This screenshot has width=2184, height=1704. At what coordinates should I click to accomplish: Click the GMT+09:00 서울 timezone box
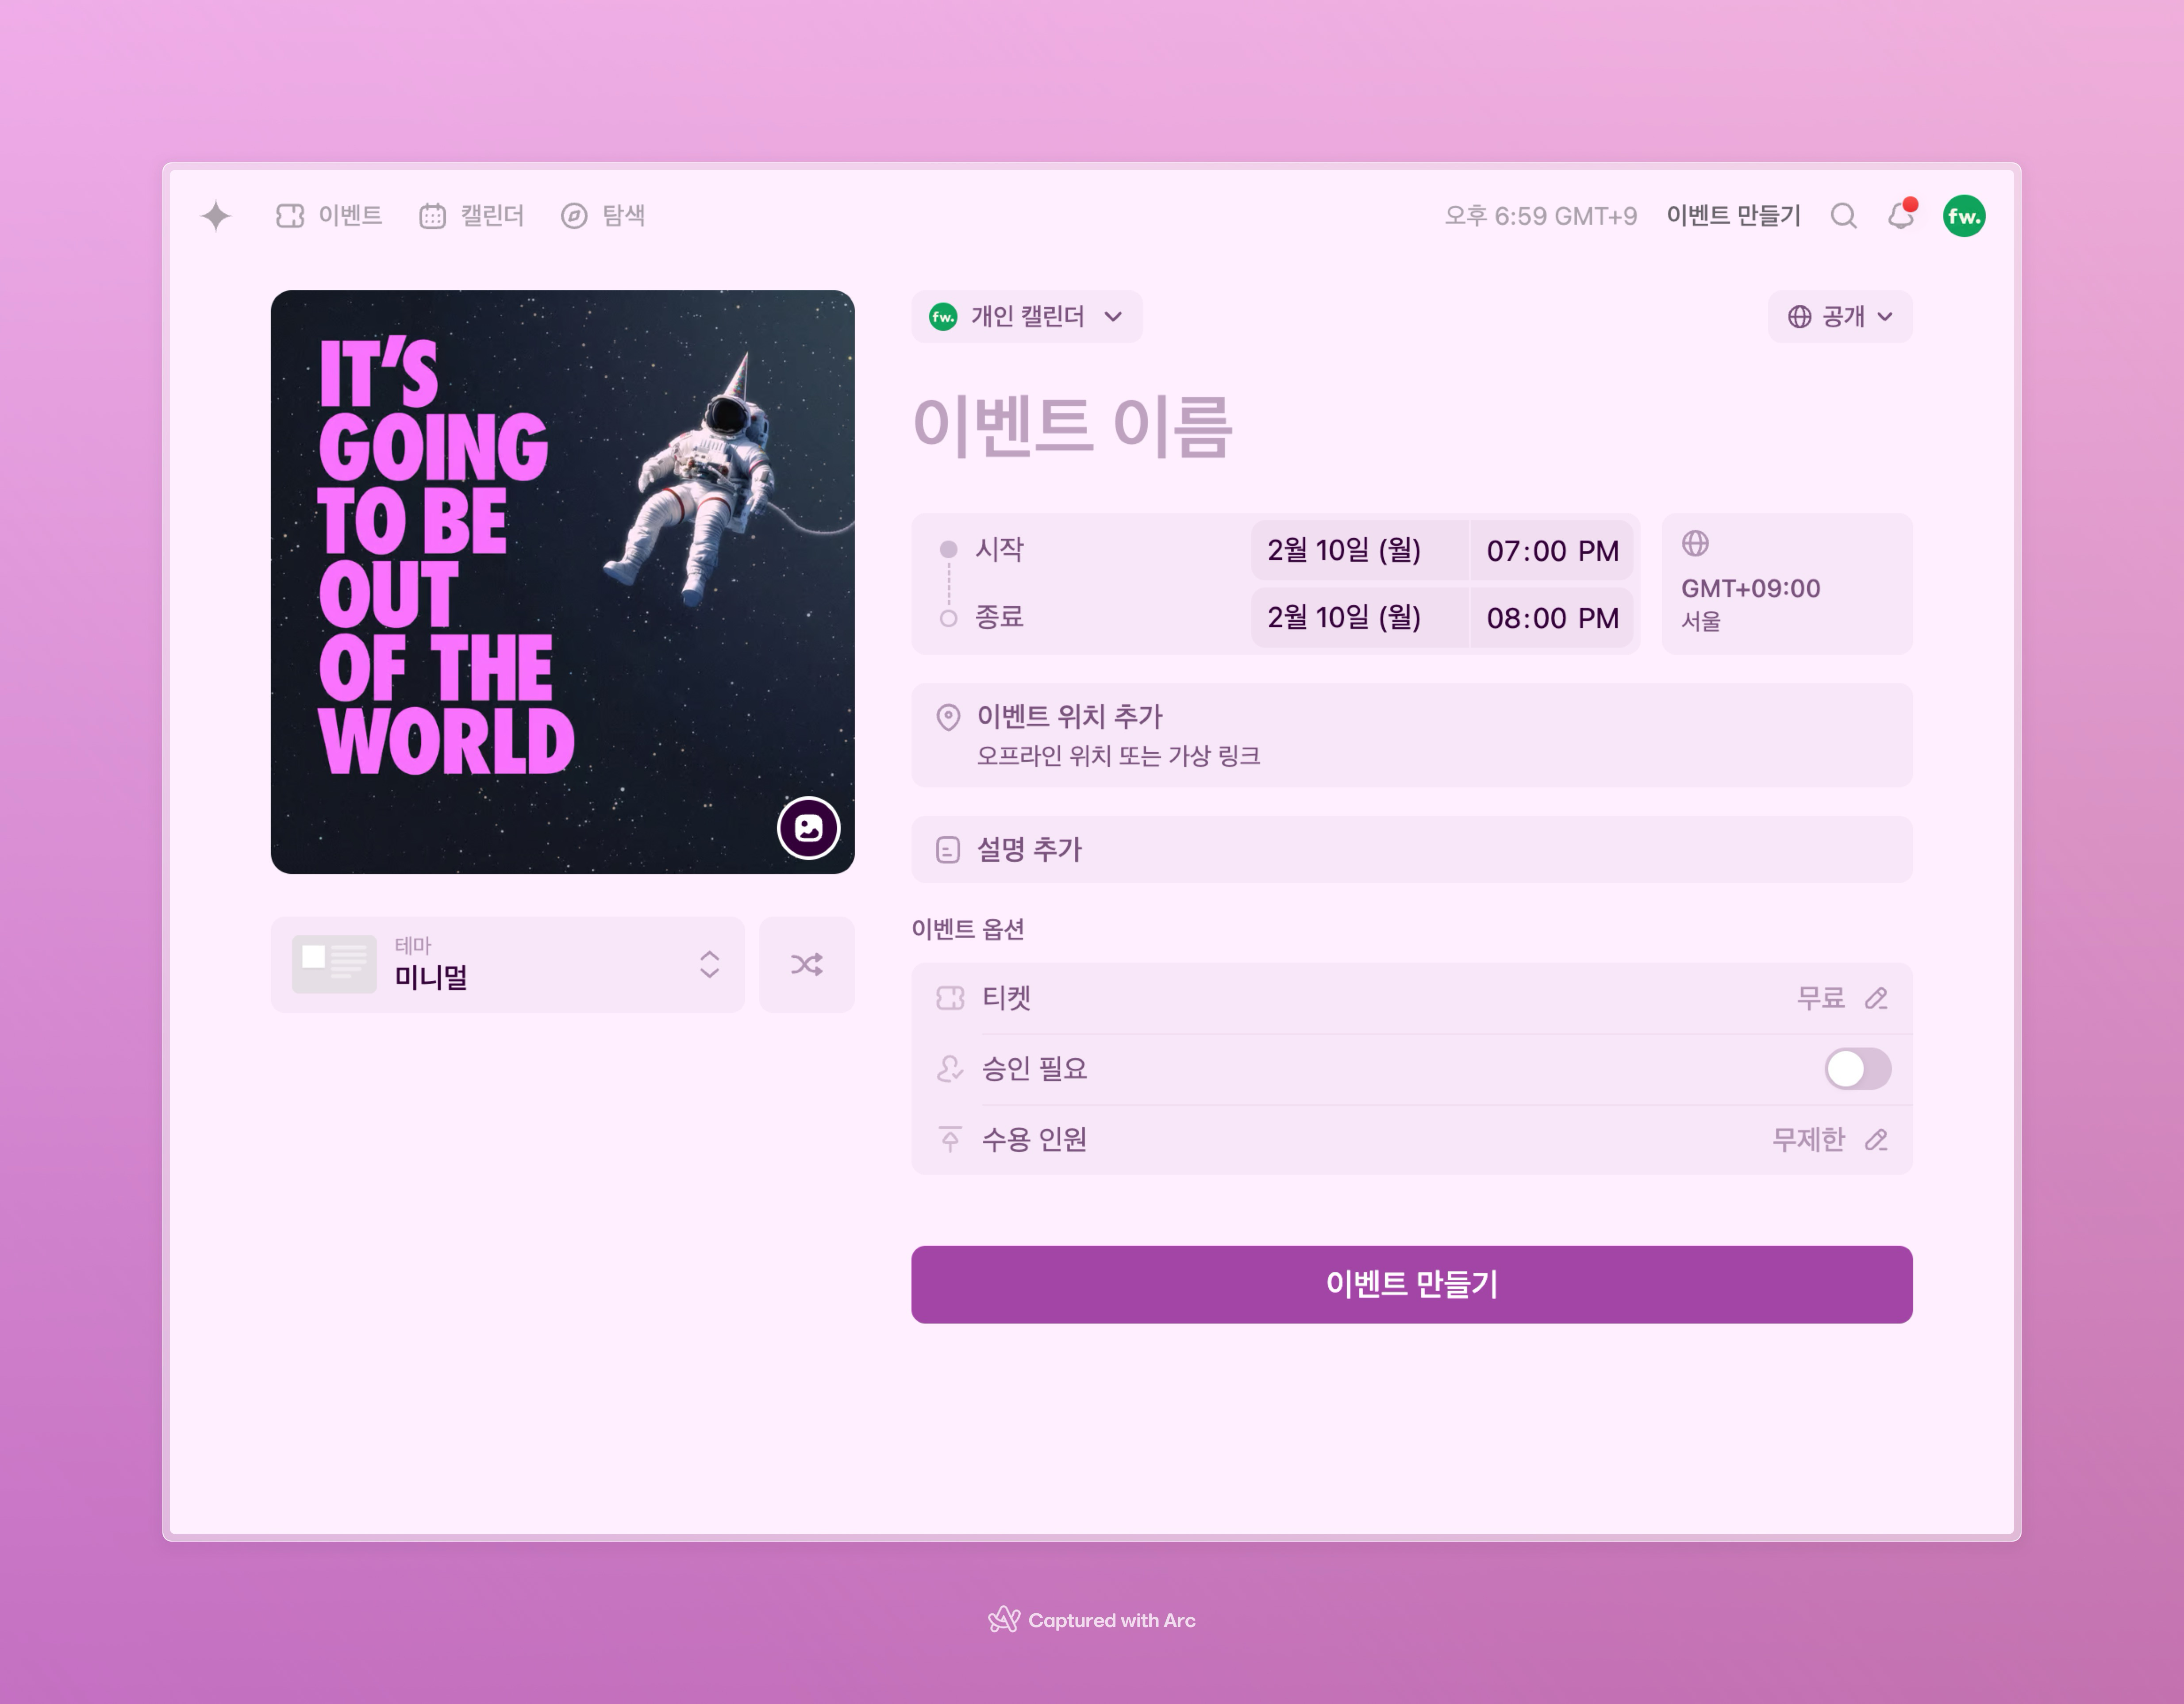click(x=1786, y=584)
